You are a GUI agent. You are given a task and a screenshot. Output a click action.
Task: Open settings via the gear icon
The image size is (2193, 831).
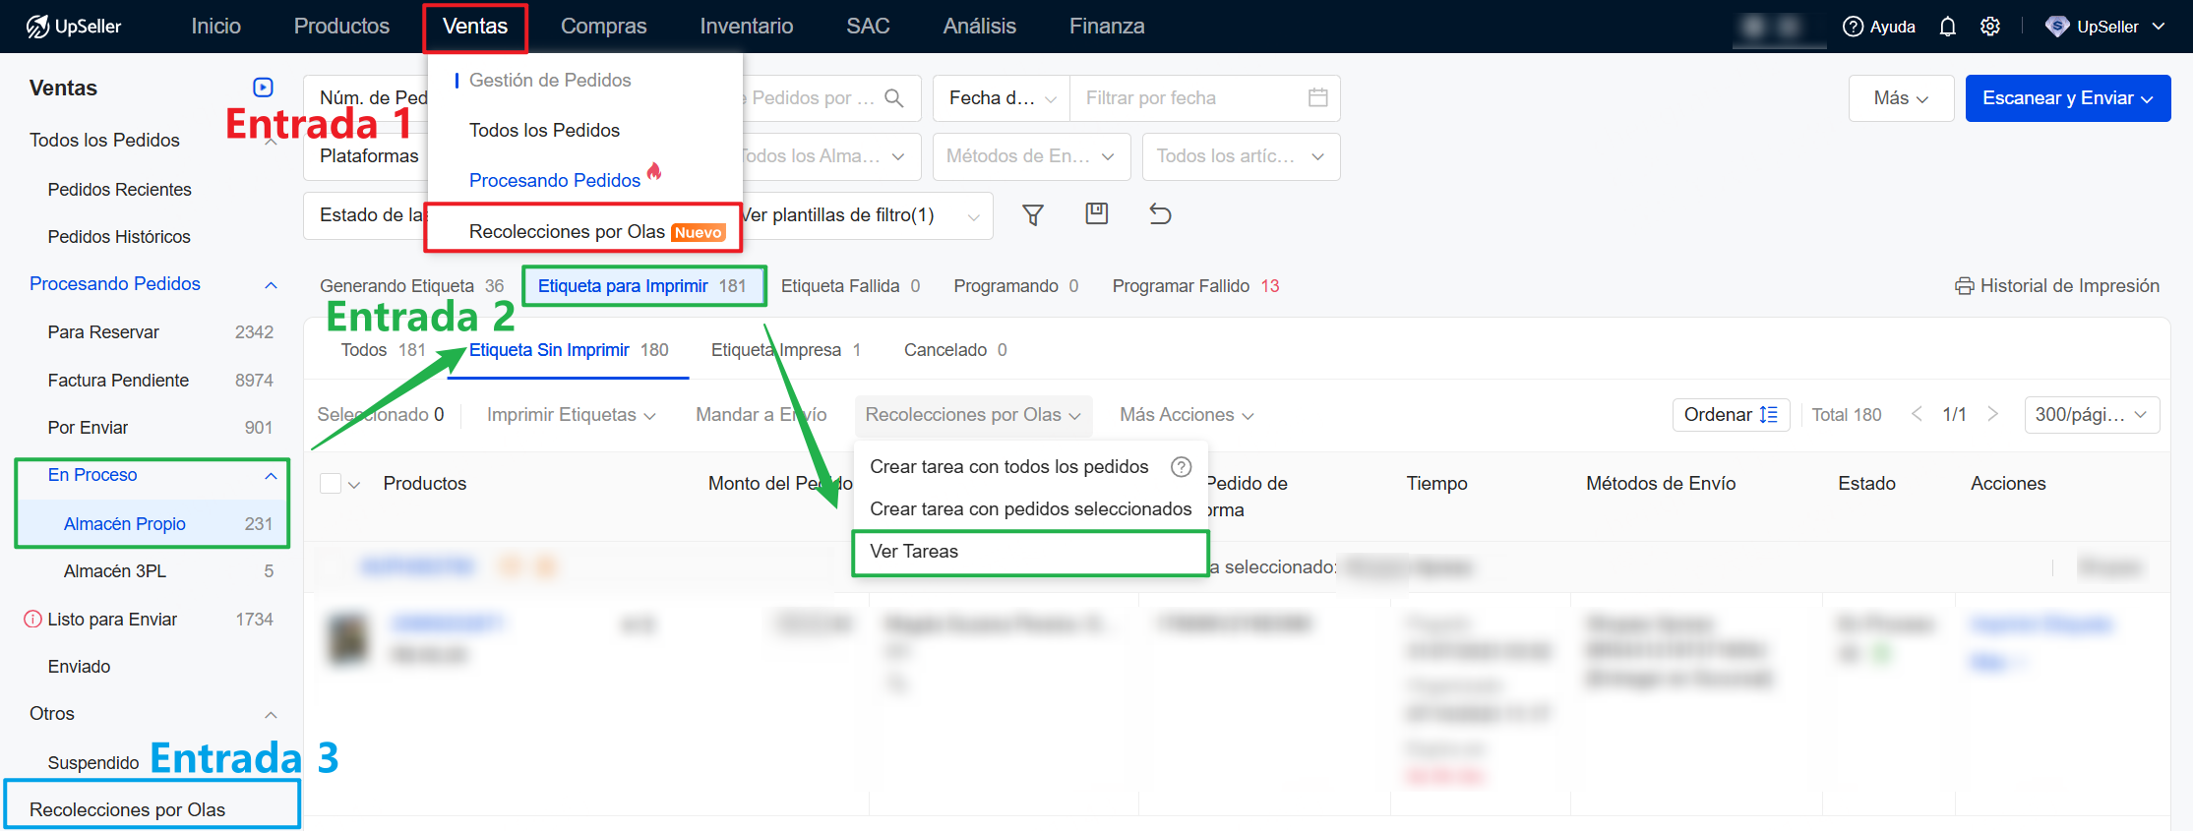pos(1990,27)
